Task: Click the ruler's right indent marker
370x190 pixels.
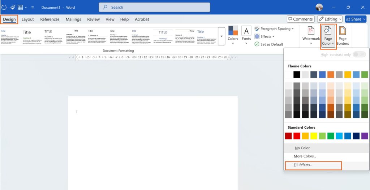Action: click(229, 58)
